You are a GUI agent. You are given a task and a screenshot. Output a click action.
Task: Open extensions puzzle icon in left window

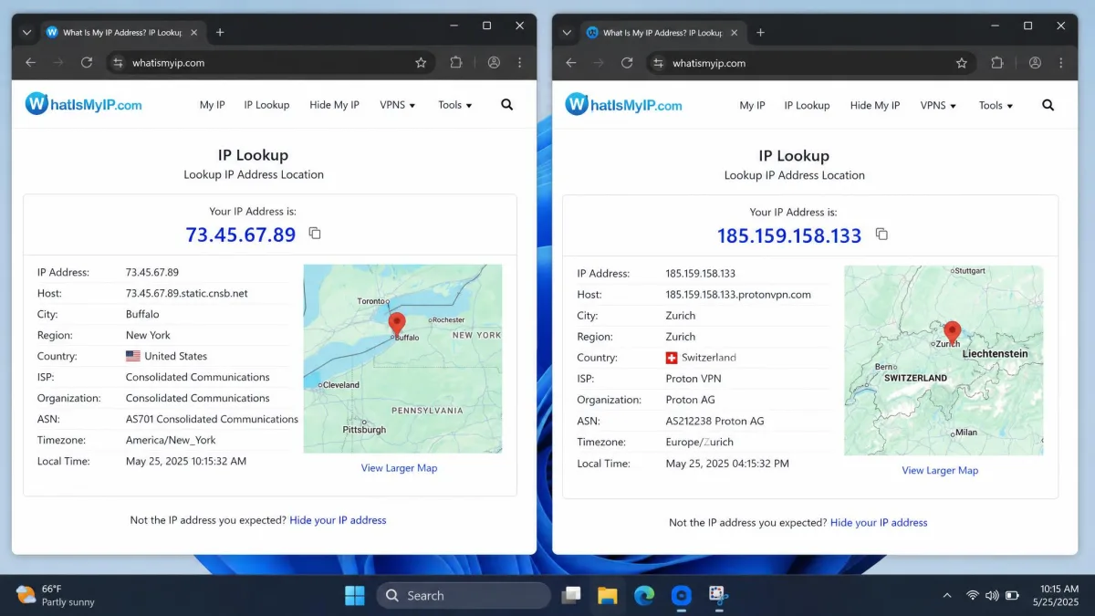[456, 63]
